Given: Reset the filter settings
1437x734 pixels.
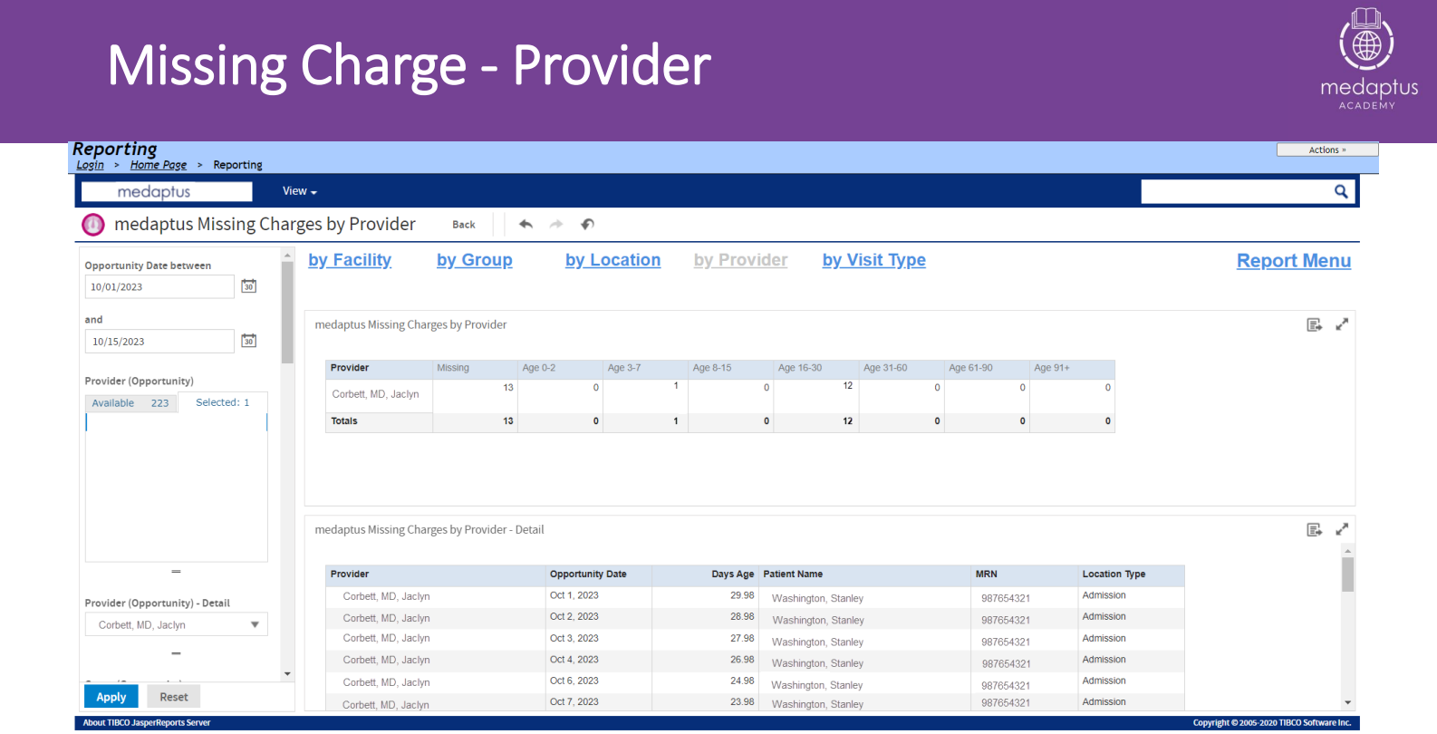Looking at the screenshot, I should 174,697.
